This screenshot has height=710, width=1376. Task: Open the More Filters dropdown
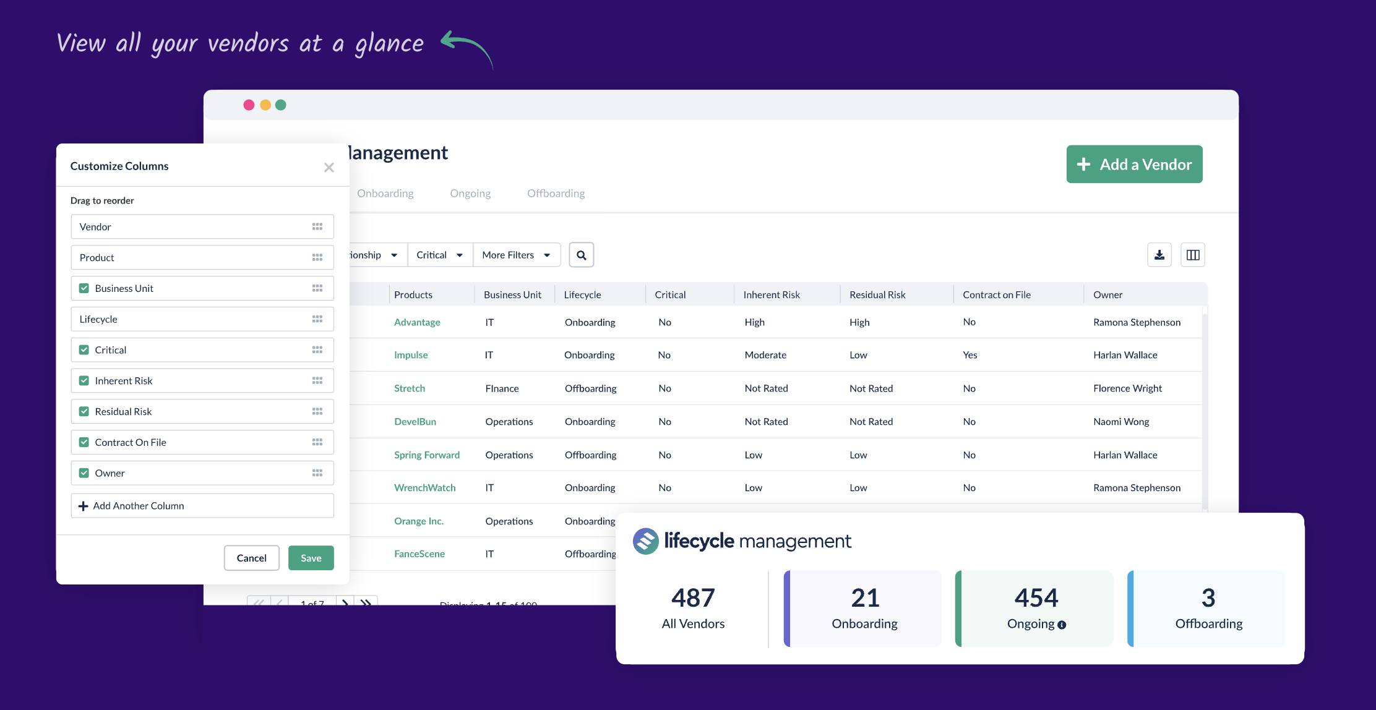[516, 255]
